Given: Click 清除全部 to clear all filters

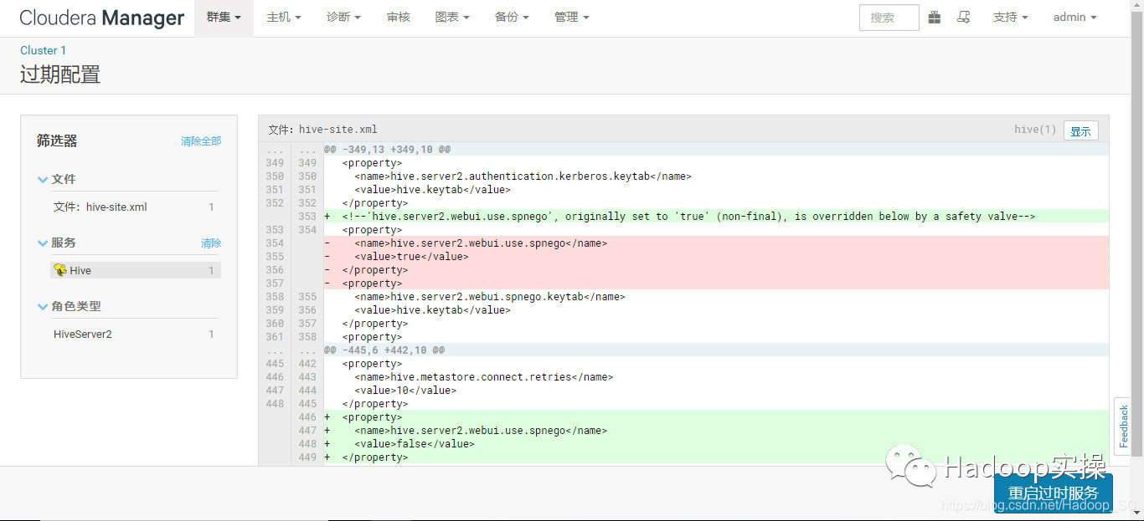Looking at the screenshot, I should (x=201, y=141).
